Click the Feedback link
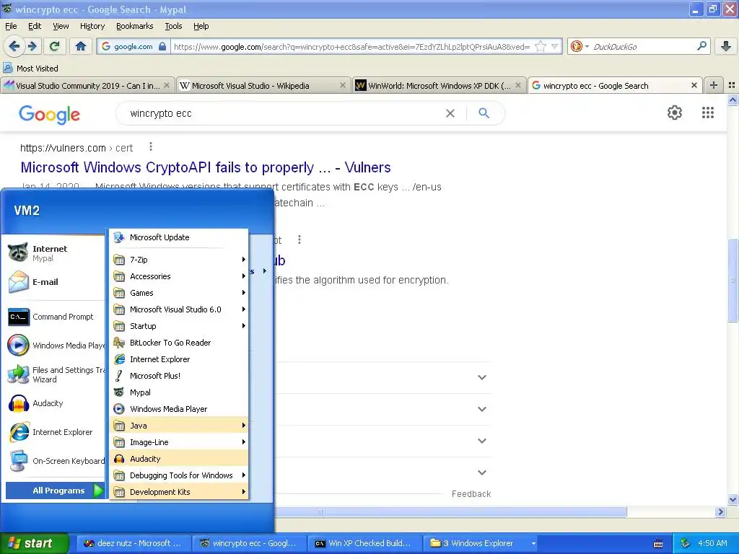This screenshot has width=739, height=554. coord(471,493)
